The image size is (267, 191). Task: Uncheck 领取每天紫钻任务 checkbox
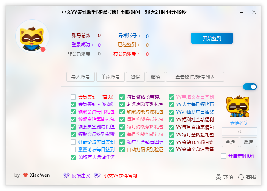click(x=74, y=157)
